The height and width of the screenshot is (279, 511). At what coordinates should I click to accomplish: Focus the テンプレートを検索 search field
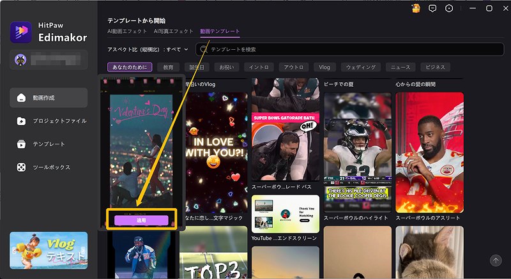349,50
